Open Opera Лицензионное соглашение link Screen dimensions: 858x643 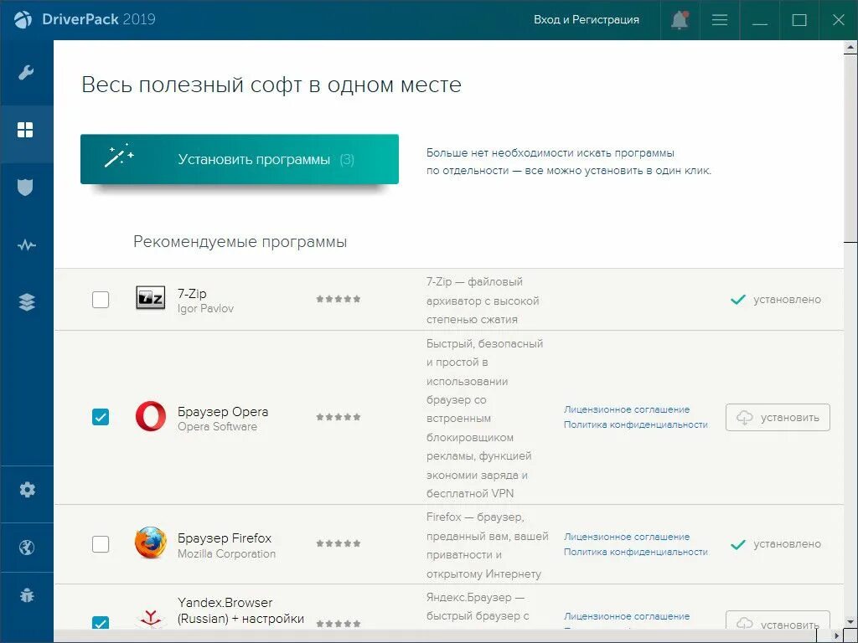[x=627, y=409]
